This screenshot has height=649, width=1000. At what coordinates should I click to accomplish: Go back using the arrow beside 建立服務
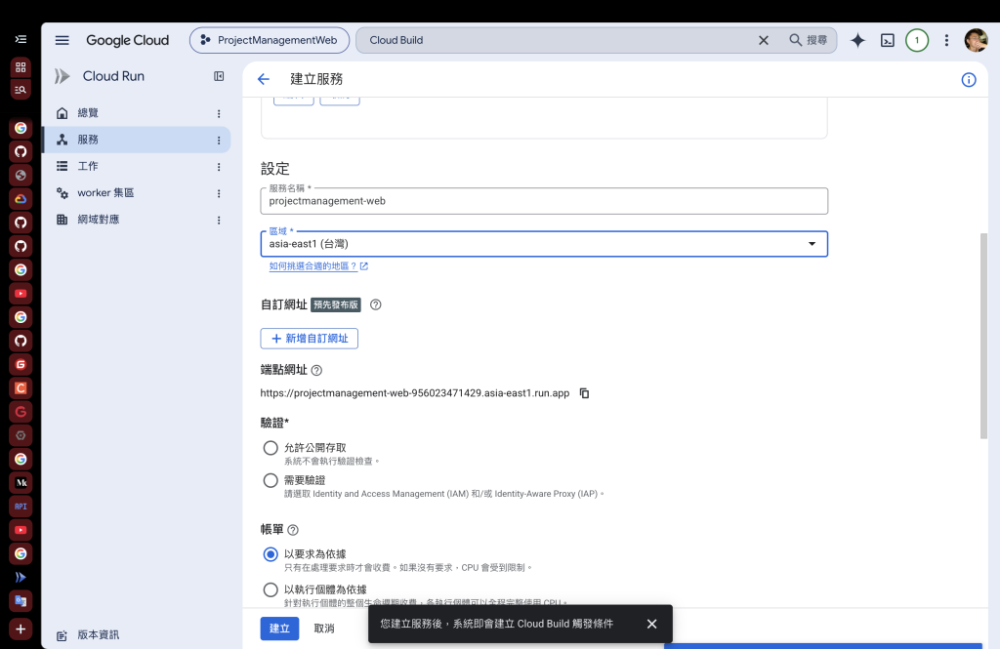coord(264,79)
